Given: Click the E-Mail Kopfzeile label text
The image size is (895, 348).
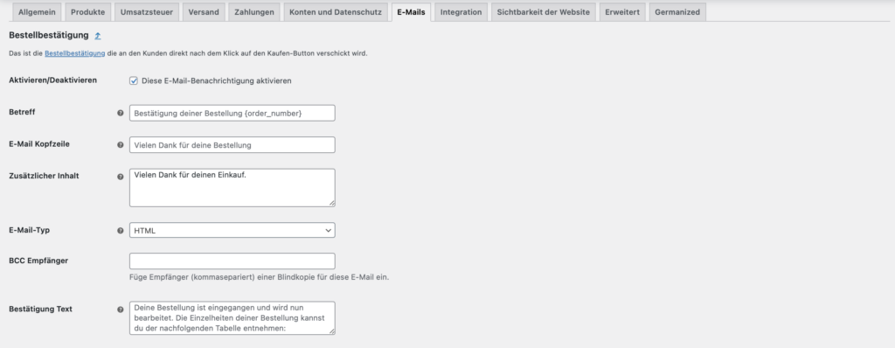Looking at the screenshot, I should pyautogui.click(x=39, y=144).
